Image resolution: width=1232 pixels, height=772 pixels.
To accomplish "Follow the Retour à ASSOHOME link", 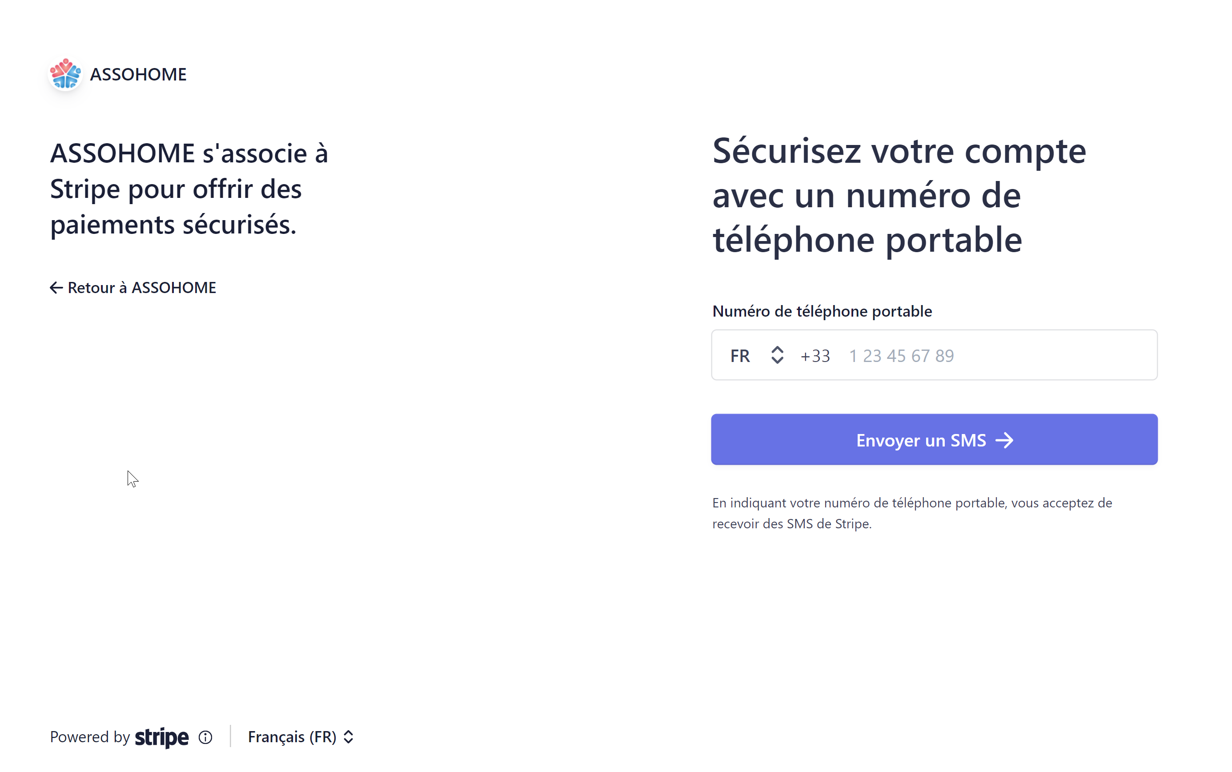I will tap(141, 288).
